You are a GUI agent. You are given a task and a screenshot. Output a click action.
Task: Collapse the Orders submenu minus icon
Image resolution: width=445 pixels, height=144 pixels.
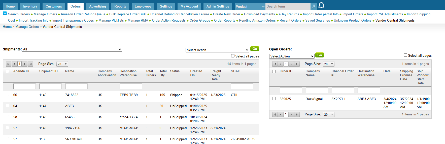click(x=5, y=14)
